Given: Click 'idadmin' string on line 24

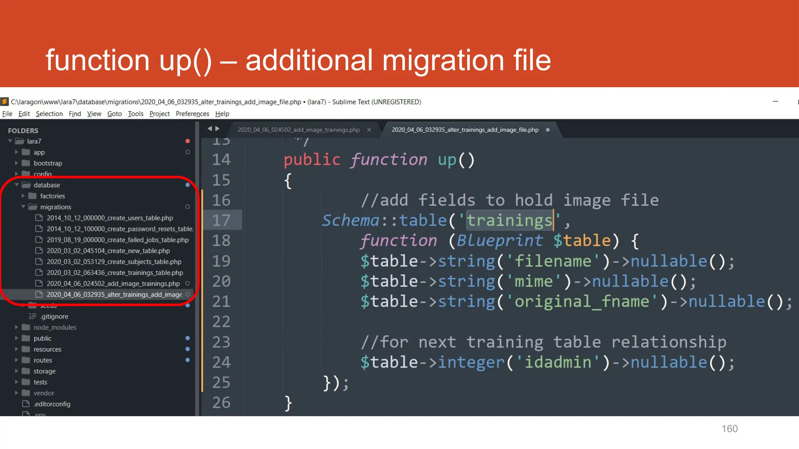Looking at the screenshot, I should [x=558, y=362].
